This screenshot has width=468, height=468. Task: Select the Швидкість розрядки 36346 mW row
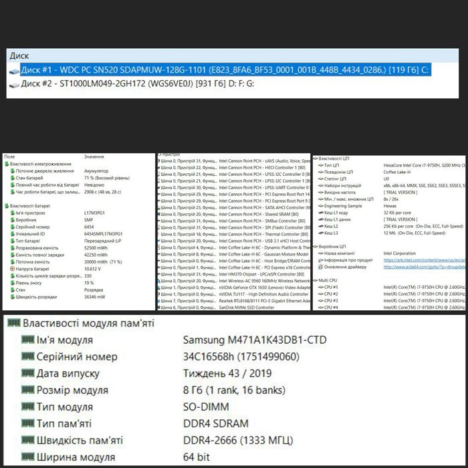57,297
